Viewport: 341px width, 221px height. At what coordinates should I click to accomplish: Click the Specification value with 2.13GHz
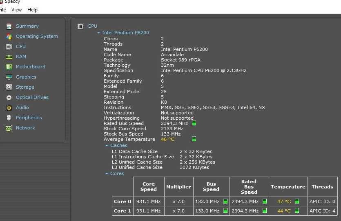[203, 71]
